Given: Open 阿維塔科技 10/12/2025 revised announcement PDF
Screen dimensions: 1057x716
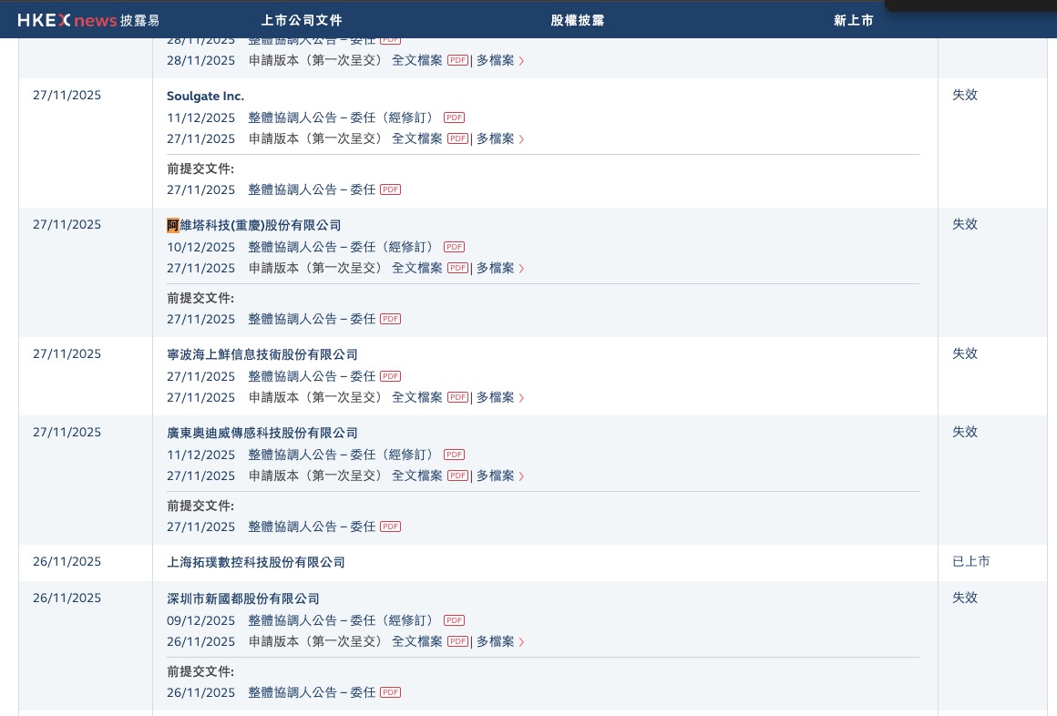Looking at the screenshot, I should pyautogui.click(x=455, y=247).
